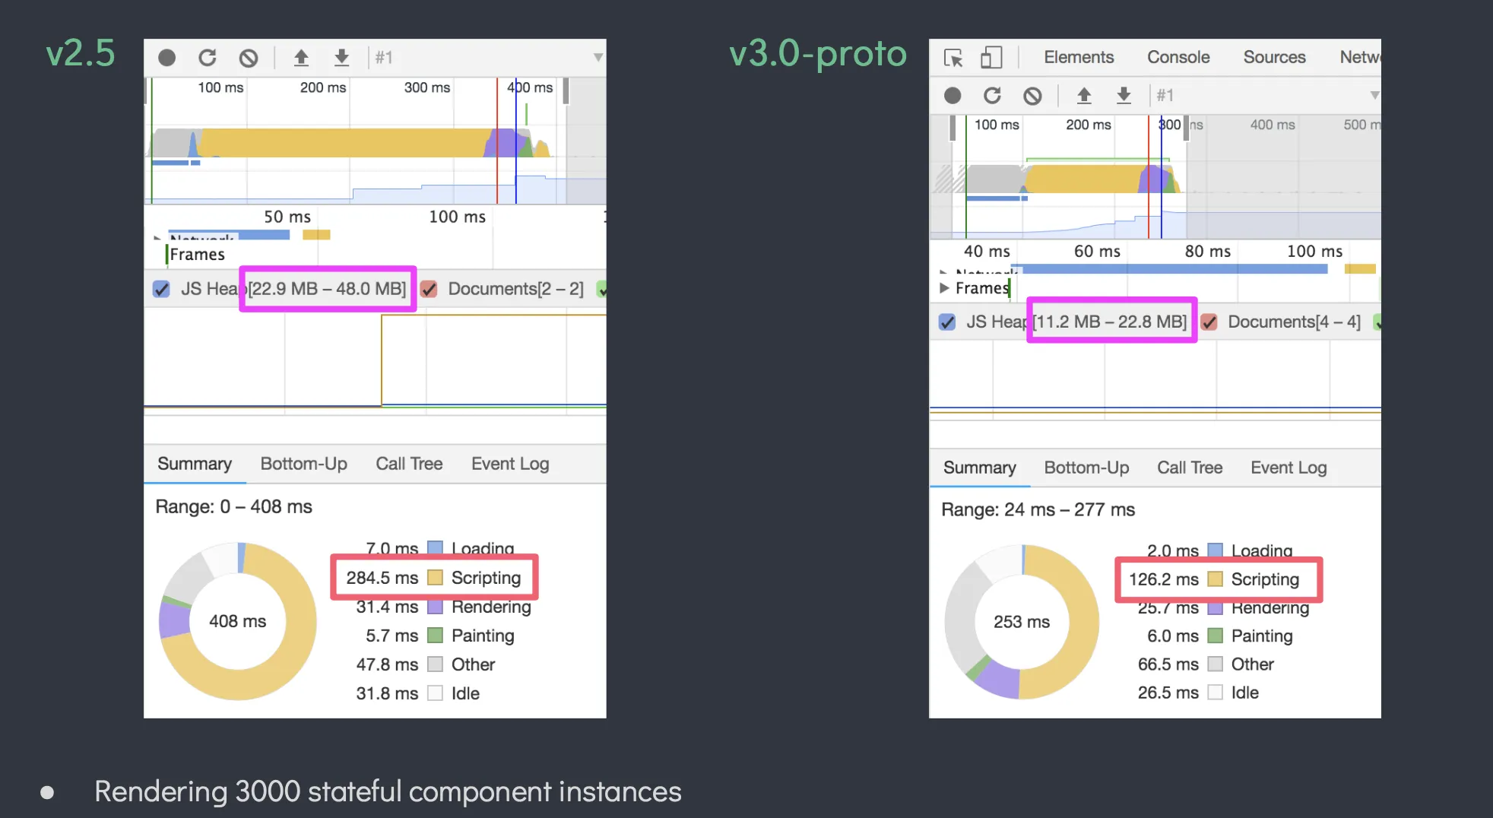Toggle JS Heap checkbox in v3.0 panel
Viewport: 1493px width, 818px height.
click(x=947, y=322)
